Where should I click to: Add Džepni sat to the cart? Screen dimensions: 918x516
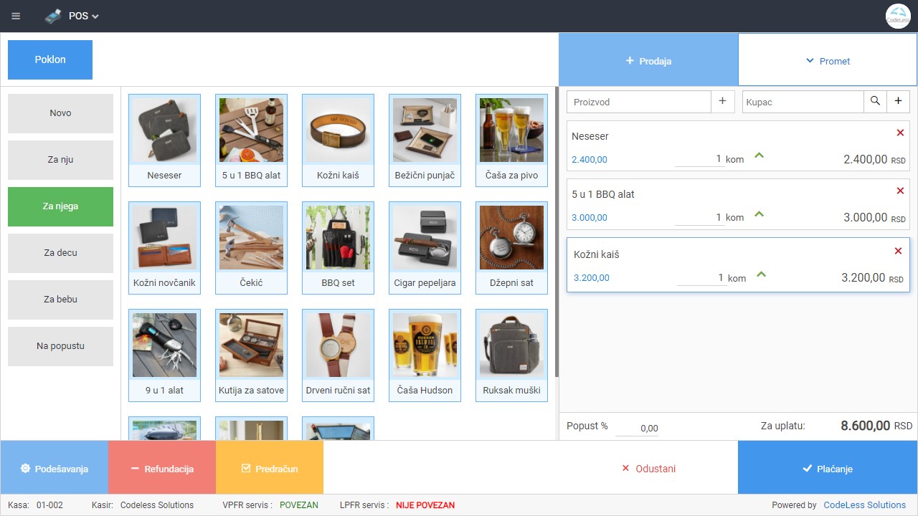(511, 248)
